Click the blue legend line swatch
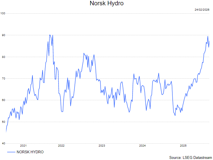 pyautogui.click(x=11, y=152)
